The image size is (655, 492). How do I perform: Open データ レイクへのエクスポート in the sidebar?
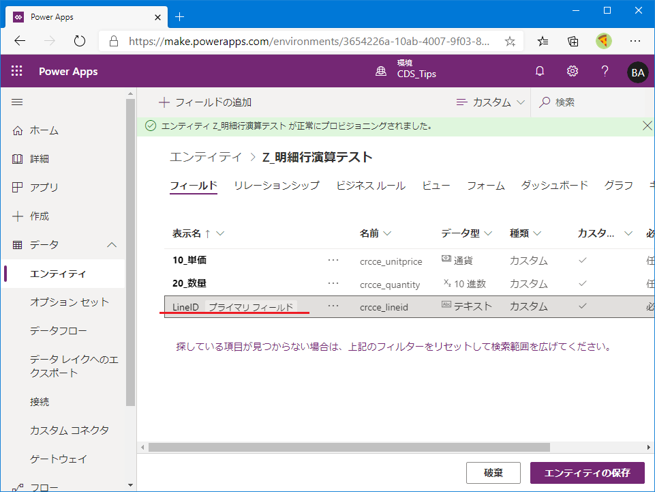tap(74, 366)
